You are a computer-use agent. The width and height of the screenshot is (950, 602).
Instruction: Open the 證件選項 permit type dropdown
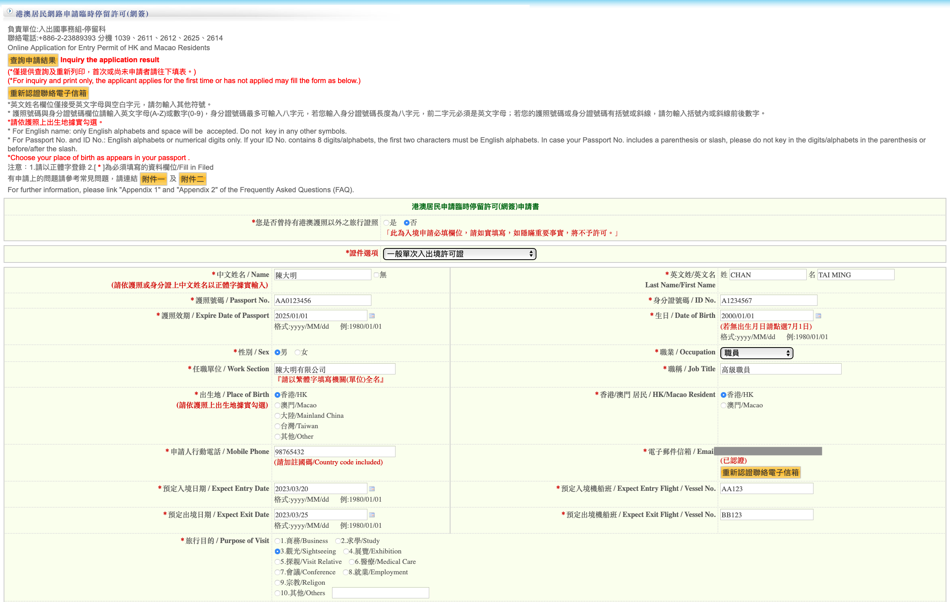(x=459, y=254)
